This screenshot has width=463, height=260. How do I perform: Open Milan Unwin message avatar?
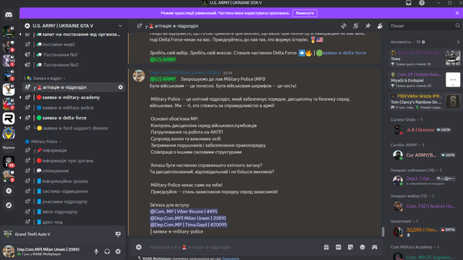(139, 76)
